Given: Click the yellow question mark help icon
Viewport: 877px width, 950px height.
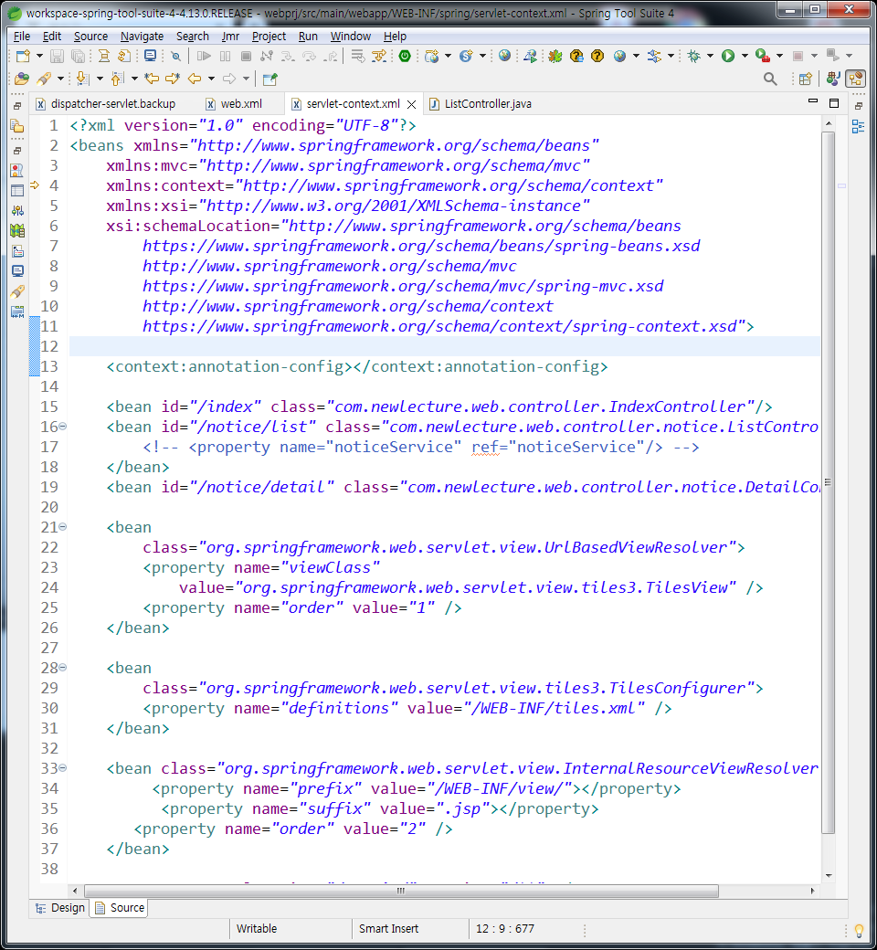Looking at the screenshot, I should [597, 57].
